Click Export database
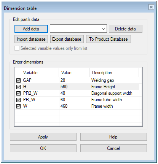Image resolution: width=158 pixels, height=164 pixels. click(67, 39)
